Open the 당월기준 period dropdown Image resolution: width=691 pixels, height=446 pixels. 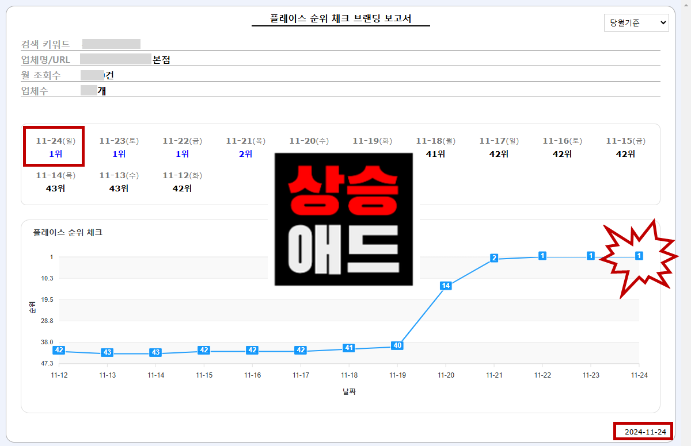(636, 23)
